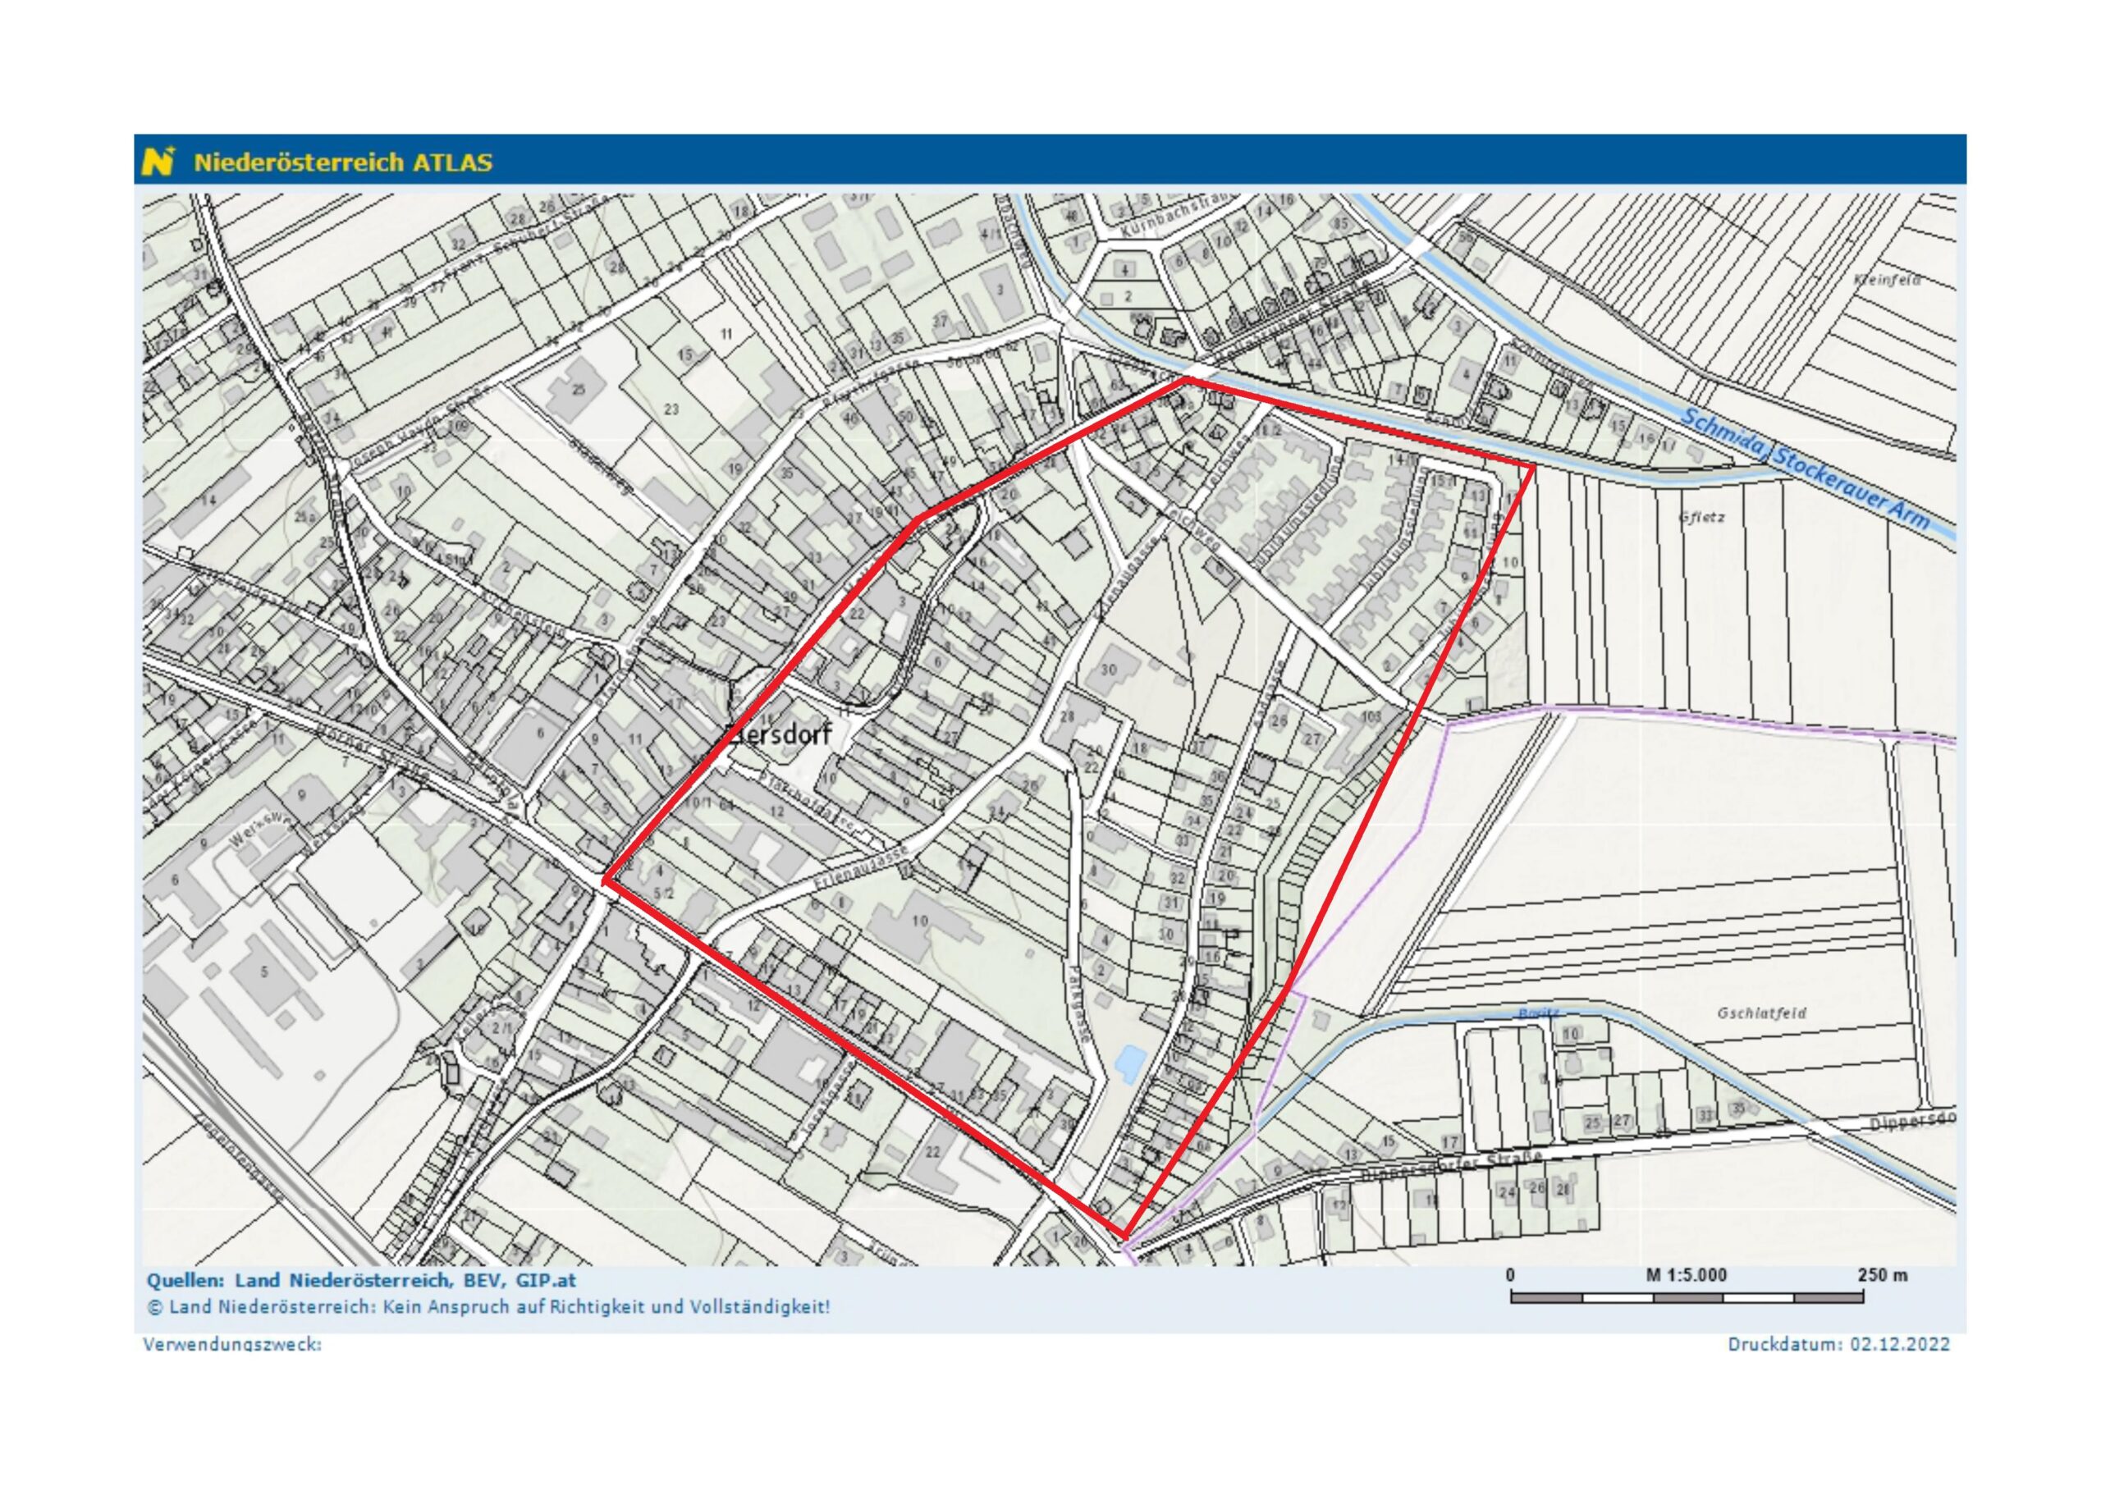Click building number 30 near Erlenaugasse
Viewport: 2101px width, 1486px height.
(x=1108, y=669)
